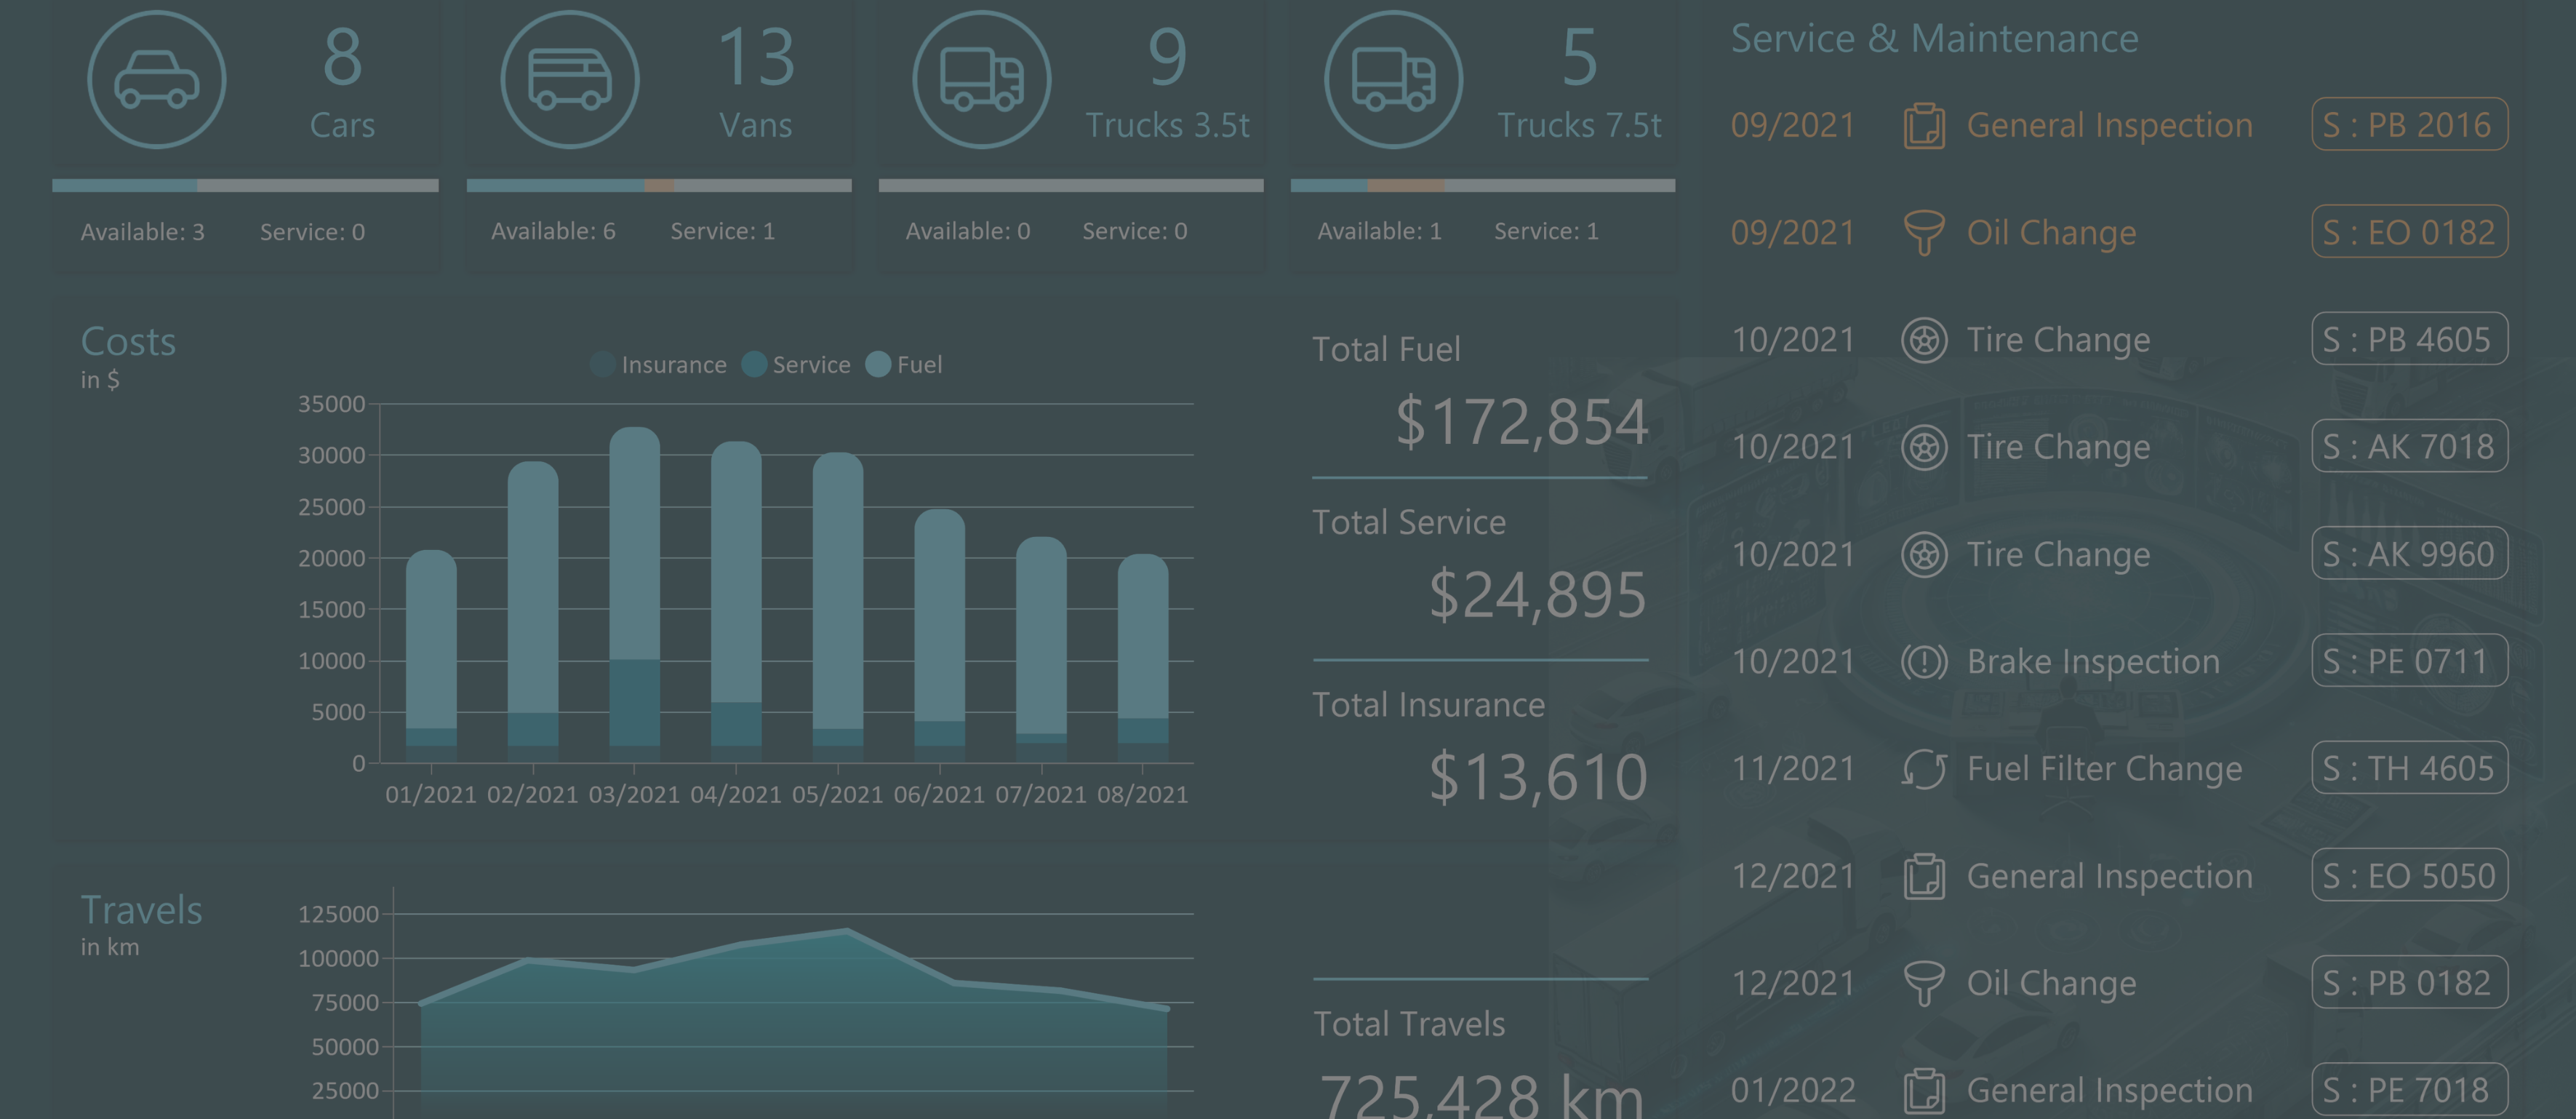
Task: Open vehicle tag S : PB 2016
Action: click(x=2408, y=125)
